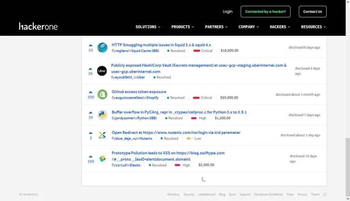Click the Login link
350x201 pixels.
click(x=227, y=11)
